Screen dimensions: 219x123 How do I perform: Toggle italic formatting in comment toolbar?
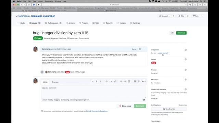point(101,81)
